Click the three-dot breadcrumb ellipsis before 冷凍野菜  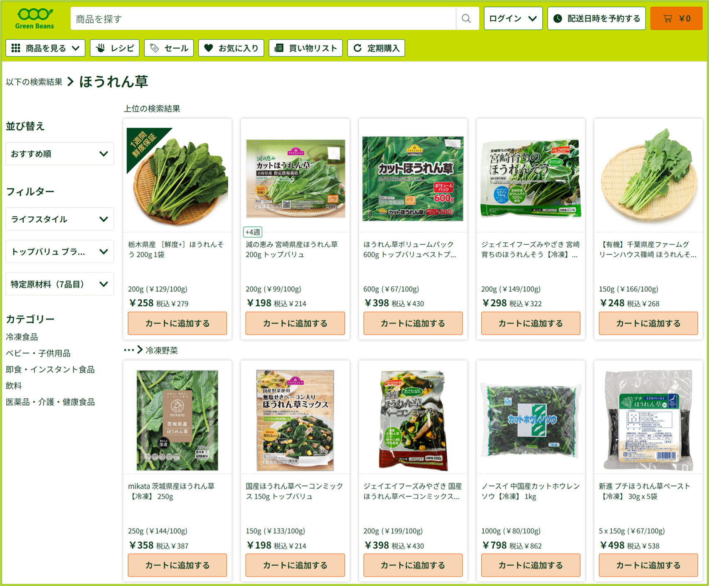tap(129, 350)
